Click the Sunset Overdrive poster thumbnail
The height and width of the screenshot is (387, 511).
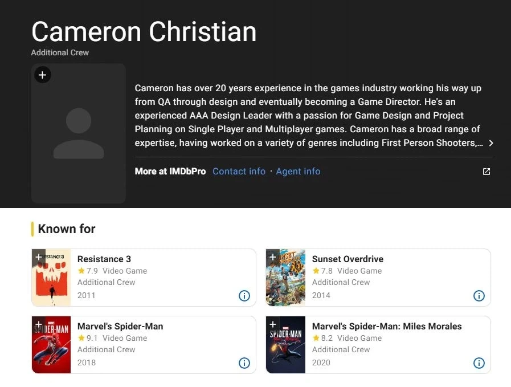pos(286,278)
